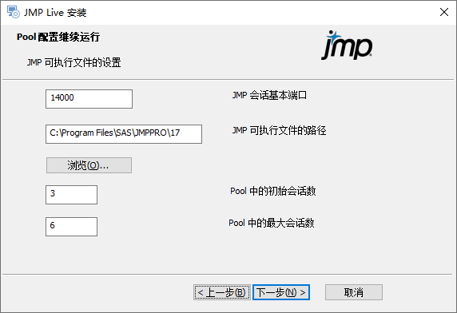Screen dimensions: 457x313
Task: Close the JMP Live 安装 window
Action: click(x=444, y=12)
